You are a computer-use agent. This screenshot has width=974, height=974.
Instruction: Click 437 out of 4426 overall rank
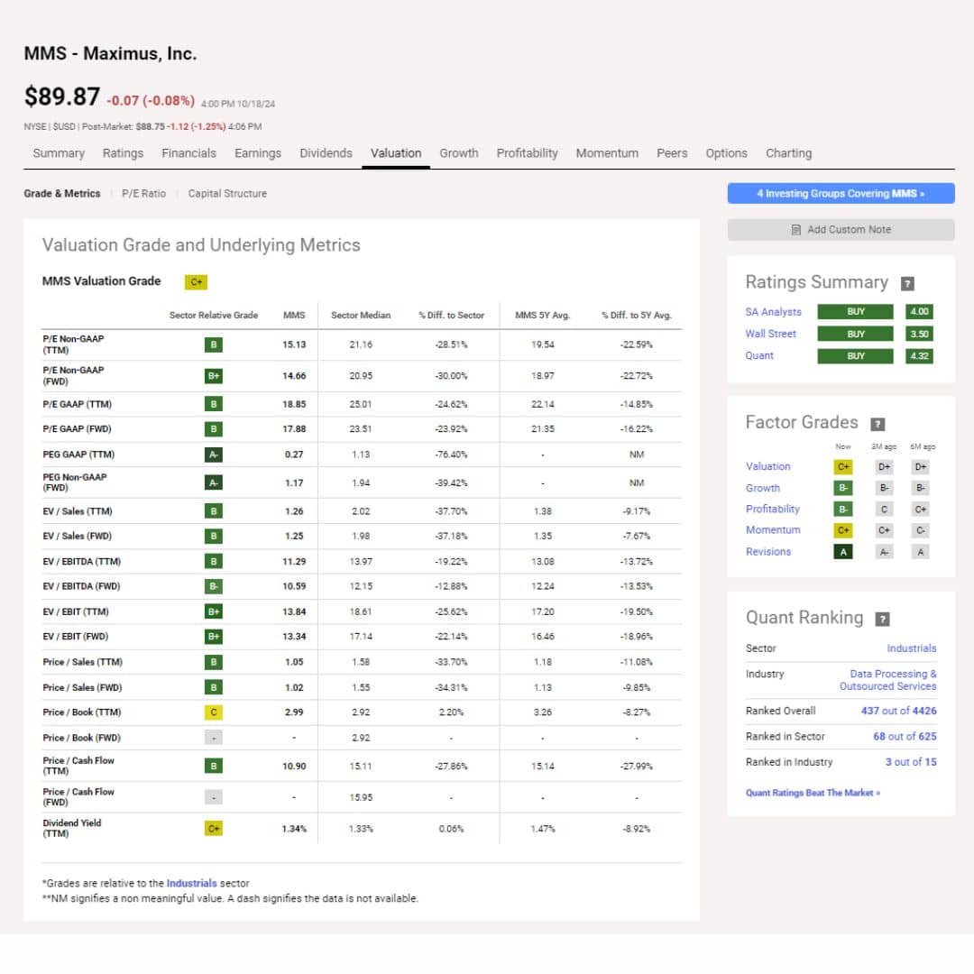tap(898, 712)
